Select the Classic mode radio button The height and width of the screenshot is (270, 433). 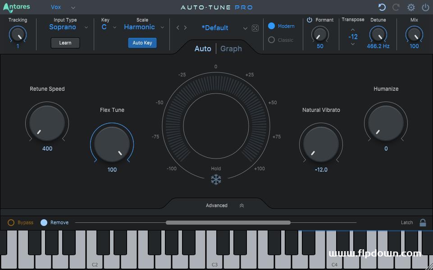(x=271, y=40)
